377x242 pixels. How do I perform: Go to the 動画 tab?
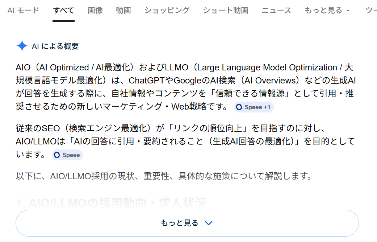tap(123, 11)
